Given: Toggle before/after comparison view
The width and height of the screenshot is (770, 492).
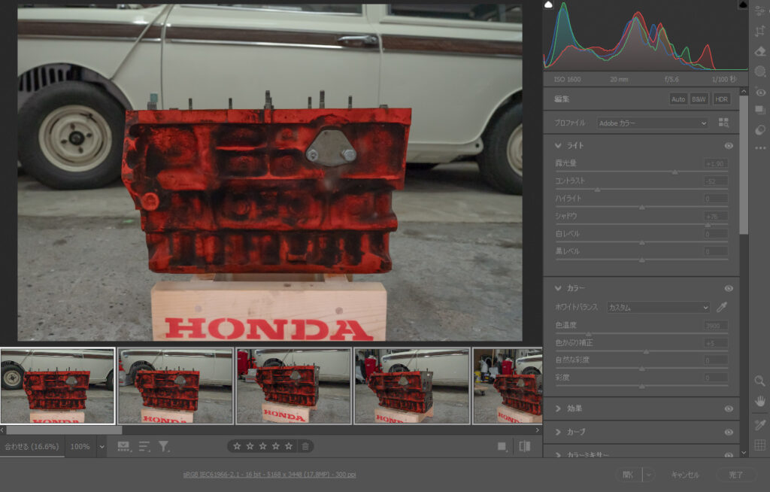Looking at the screenshot, I should (524, 446).
